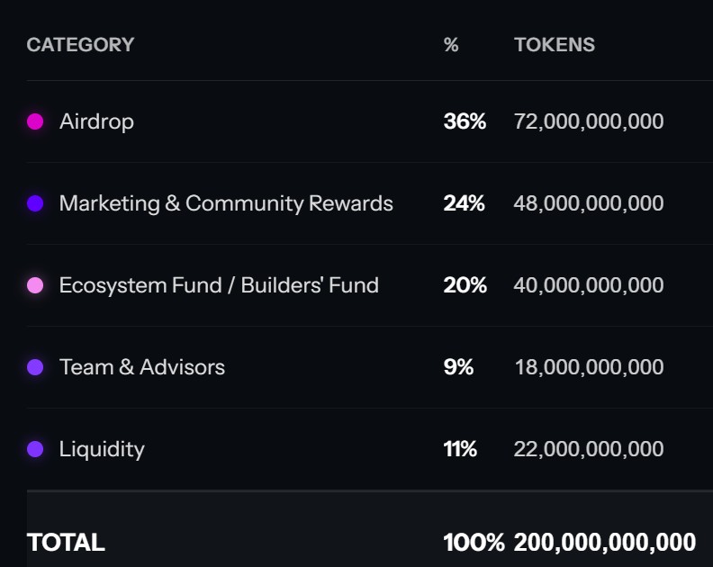Click the 36% Airdrop percentage

pyautogui.click(x=465, y=121)
